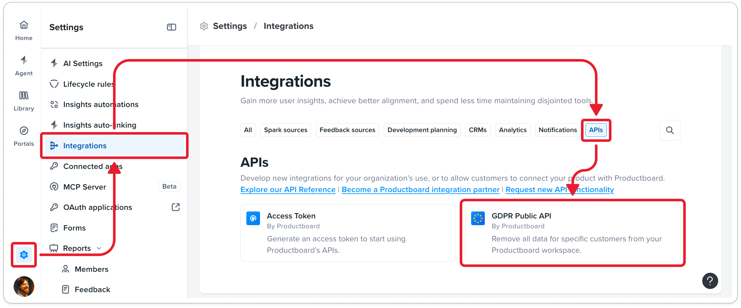Open AI Settings
741x308 pixels.
pos(114,64)
